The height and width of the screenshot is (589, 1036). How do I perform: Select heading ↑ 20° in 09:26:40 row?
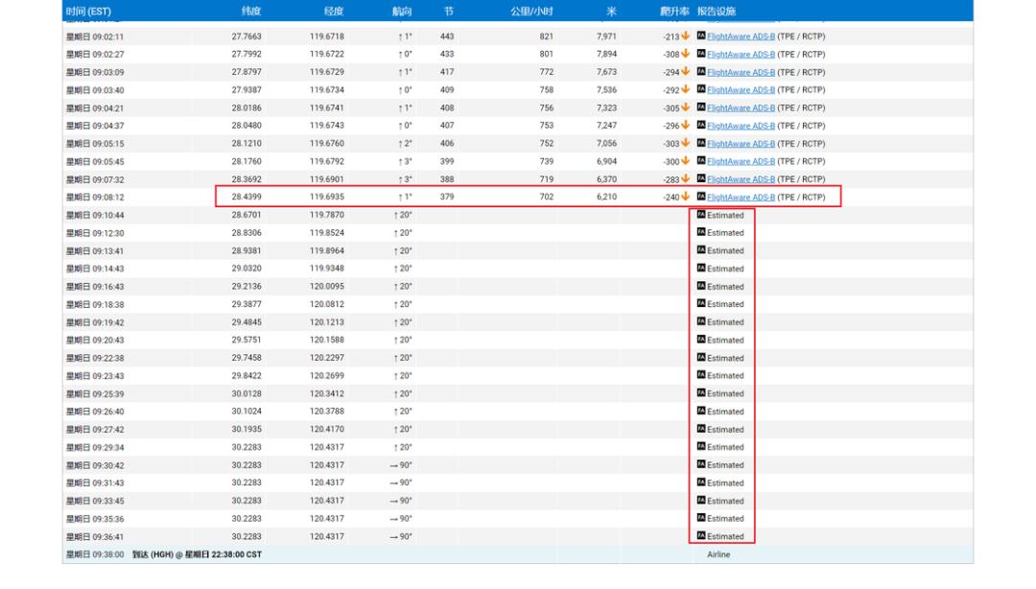(403, 412)
